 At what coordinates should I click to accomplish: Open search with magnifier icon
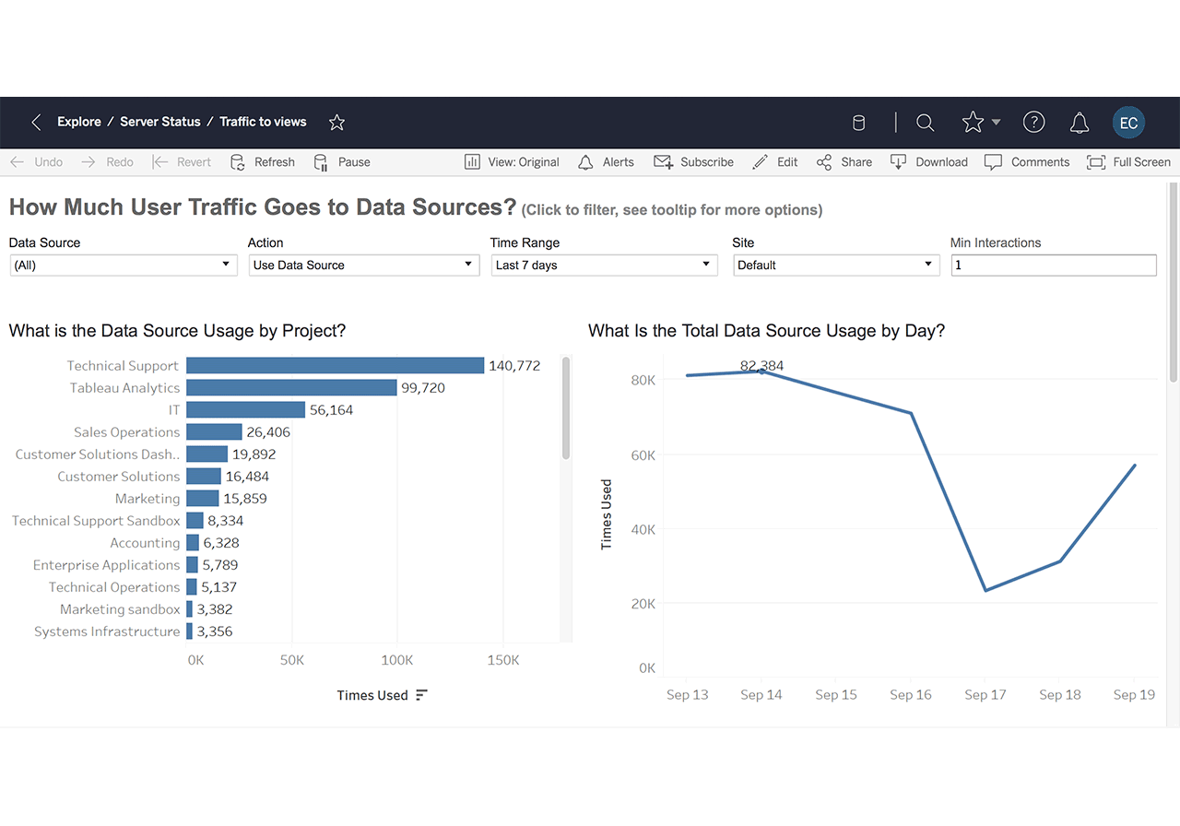(x=925, y=124)
